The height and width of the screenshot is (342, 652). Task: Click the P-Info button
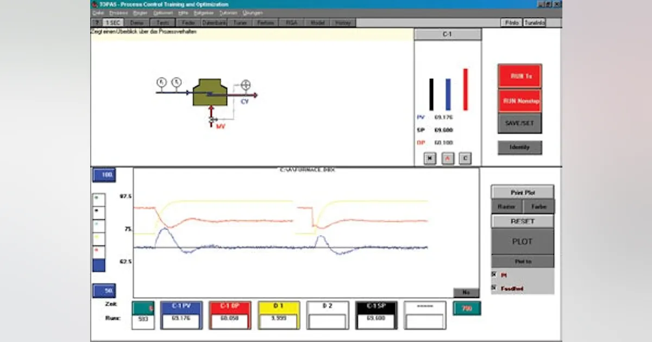pyautogui.click(x=511, y=23)
